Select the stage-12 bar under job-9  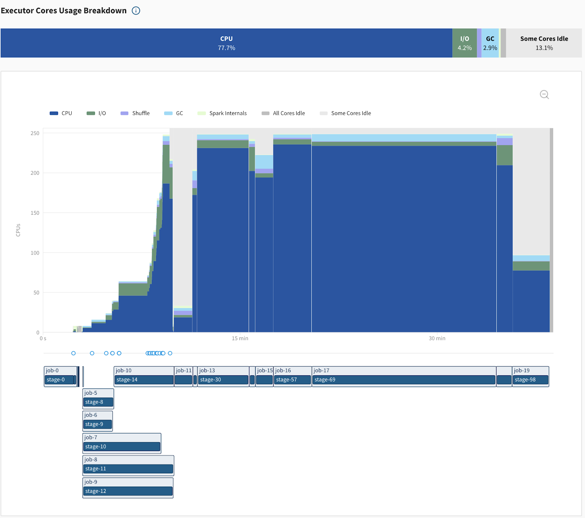tap(128, 491)
